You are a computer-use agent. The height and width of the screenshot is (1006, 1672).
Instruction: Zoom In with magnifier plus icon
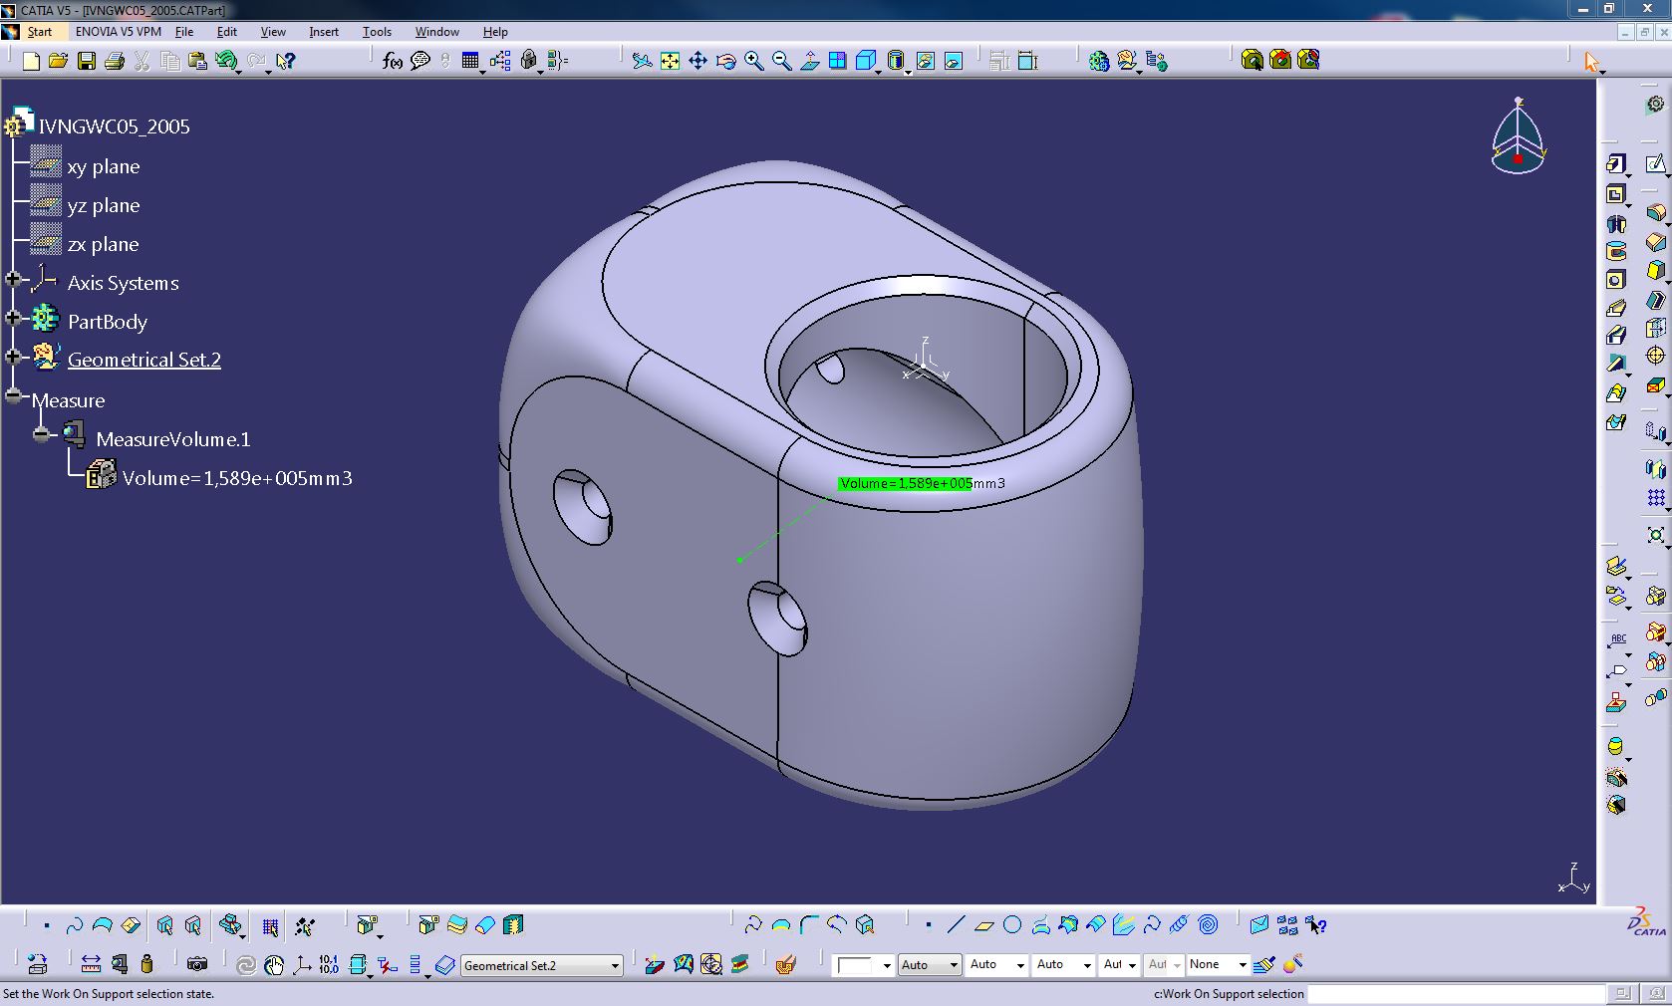point(754,61)
